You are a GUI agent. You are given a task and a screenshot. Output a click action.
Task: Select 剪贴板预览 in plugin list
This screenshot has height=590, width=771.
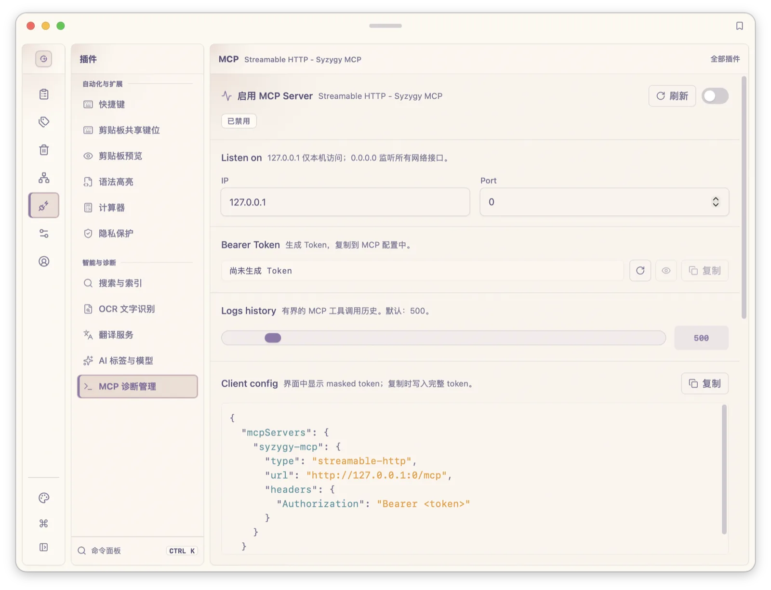point(137,156)
